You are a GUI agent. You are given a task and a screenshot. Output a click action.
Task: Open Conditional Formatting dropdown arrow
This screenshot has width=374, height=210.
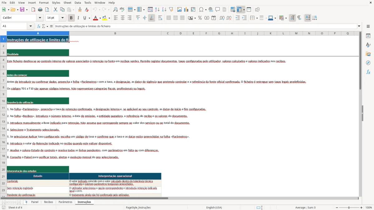(286, 18)
